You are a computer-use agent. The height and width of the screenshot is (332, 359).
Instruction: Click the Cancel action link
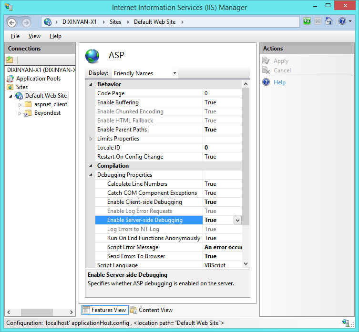click(x=282, y=70)
